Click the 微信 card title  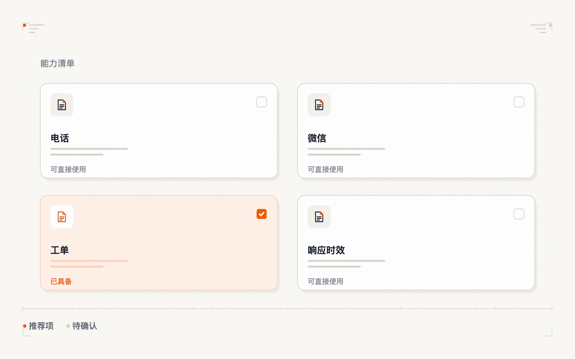pyautogui.click(x=317, y=138)
